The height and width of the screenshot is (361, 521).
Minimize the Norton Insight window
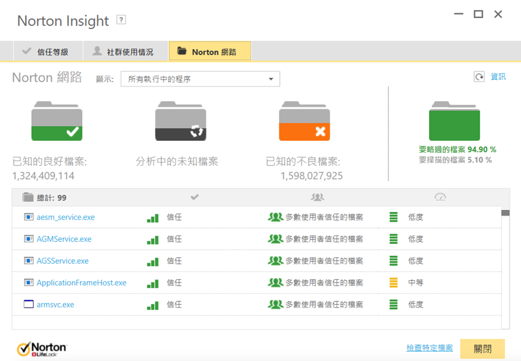pos(459,14)
